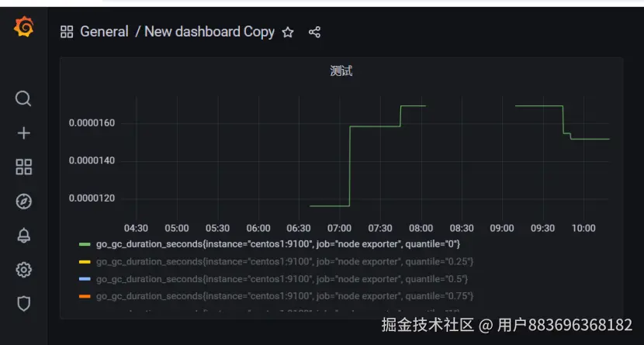This screenshot has height=345, width=644.
Task: Toggle the quantile="0.75" legend series
Action: (285, 296)
